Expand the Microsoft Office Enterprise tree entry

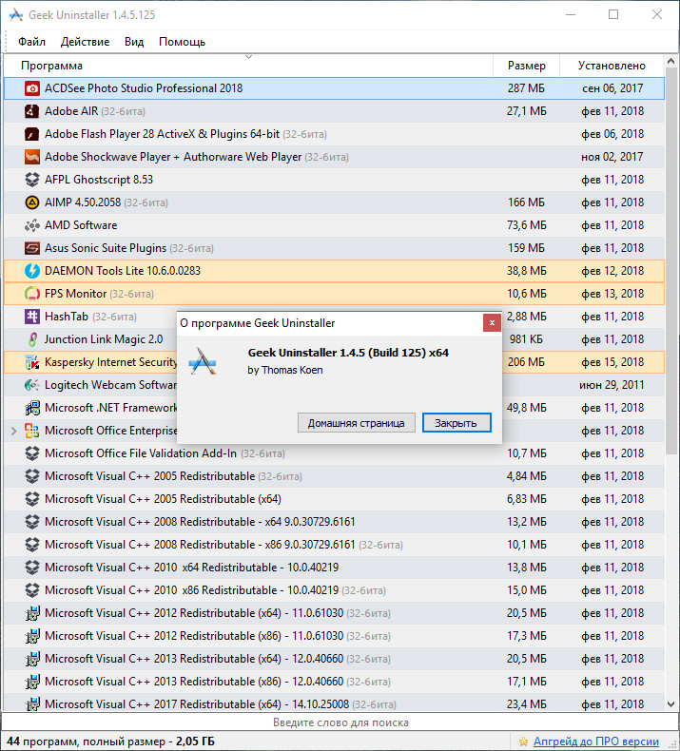click(14, 431)
